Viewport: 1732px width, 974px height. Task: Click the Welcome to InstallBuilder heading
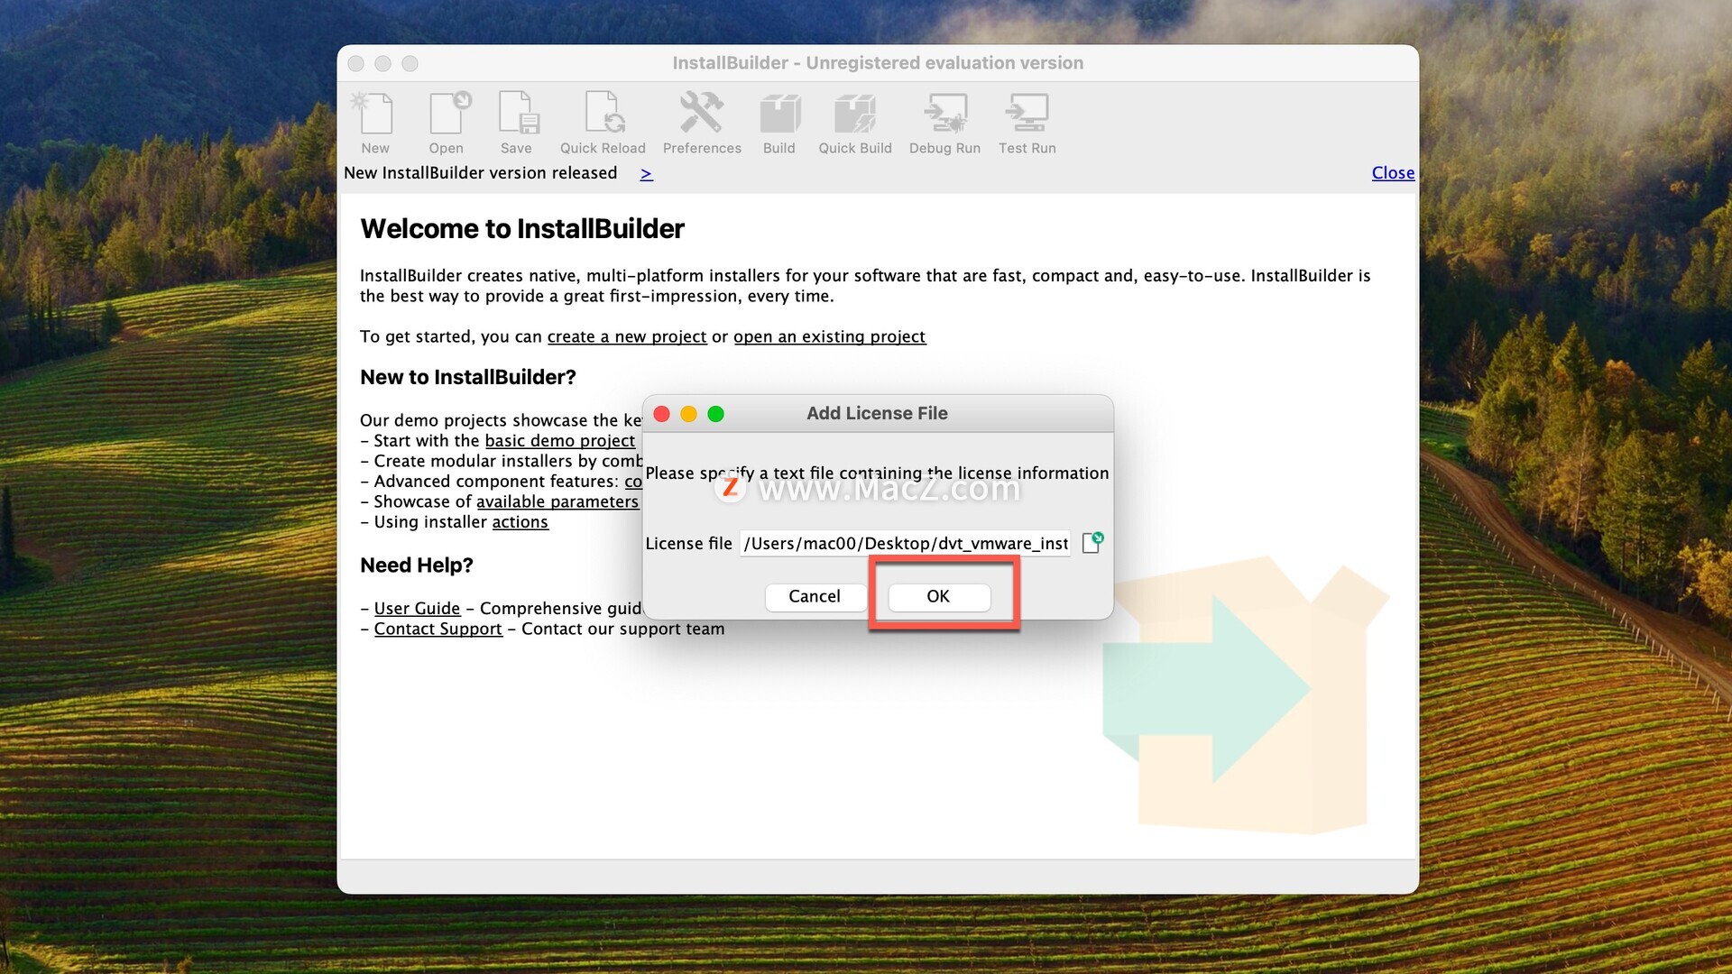522,229
